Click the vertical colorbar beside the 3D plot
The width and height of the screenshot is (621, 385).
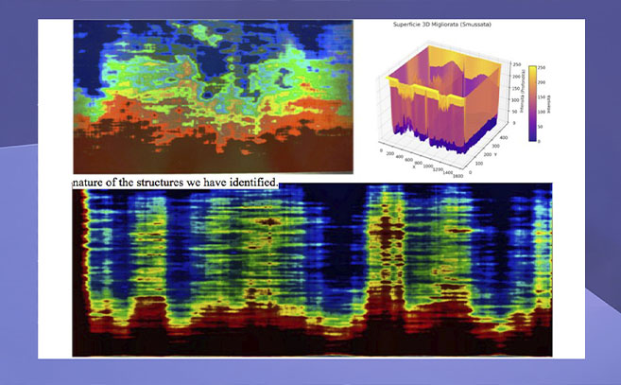pyautogui.click(x=533, y=103)
